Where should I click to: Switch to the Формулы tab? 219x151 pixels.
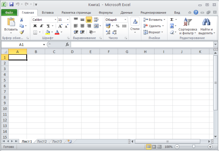[x=106, y=12]
